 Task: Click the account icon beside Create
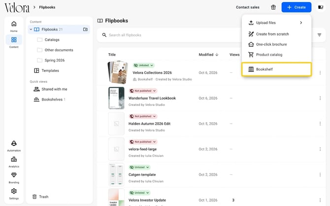point(321,7)
